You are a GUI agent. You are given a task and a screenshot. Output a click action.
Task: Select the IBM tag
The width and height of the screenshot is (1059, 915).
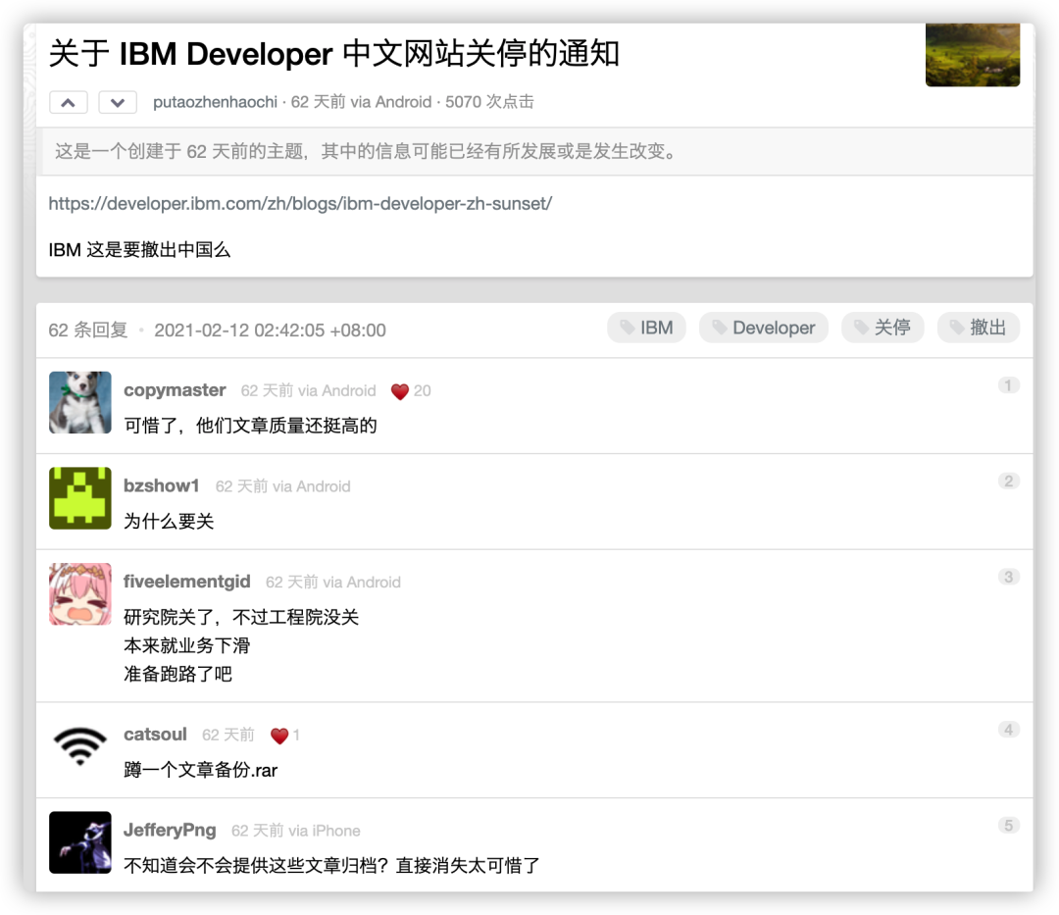coord(646,328)
